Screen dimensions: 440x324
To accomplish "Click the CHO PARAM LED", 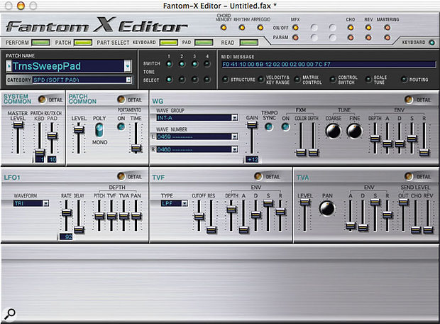I will pyautogui.click(x=351, y=38).
